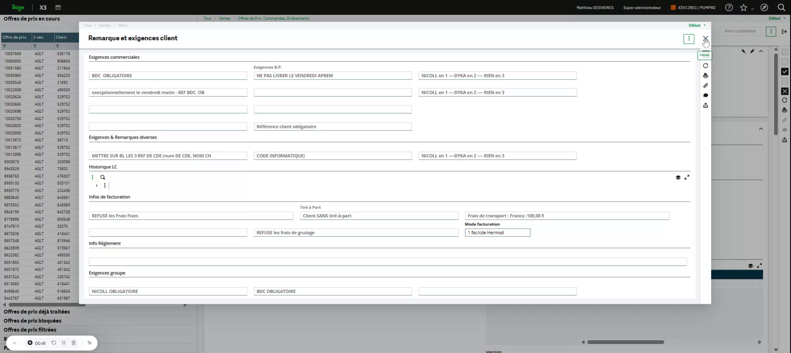791x353 pixels.
Task: Close the Remarque et exigences client dialog
Action: (705, 38)
